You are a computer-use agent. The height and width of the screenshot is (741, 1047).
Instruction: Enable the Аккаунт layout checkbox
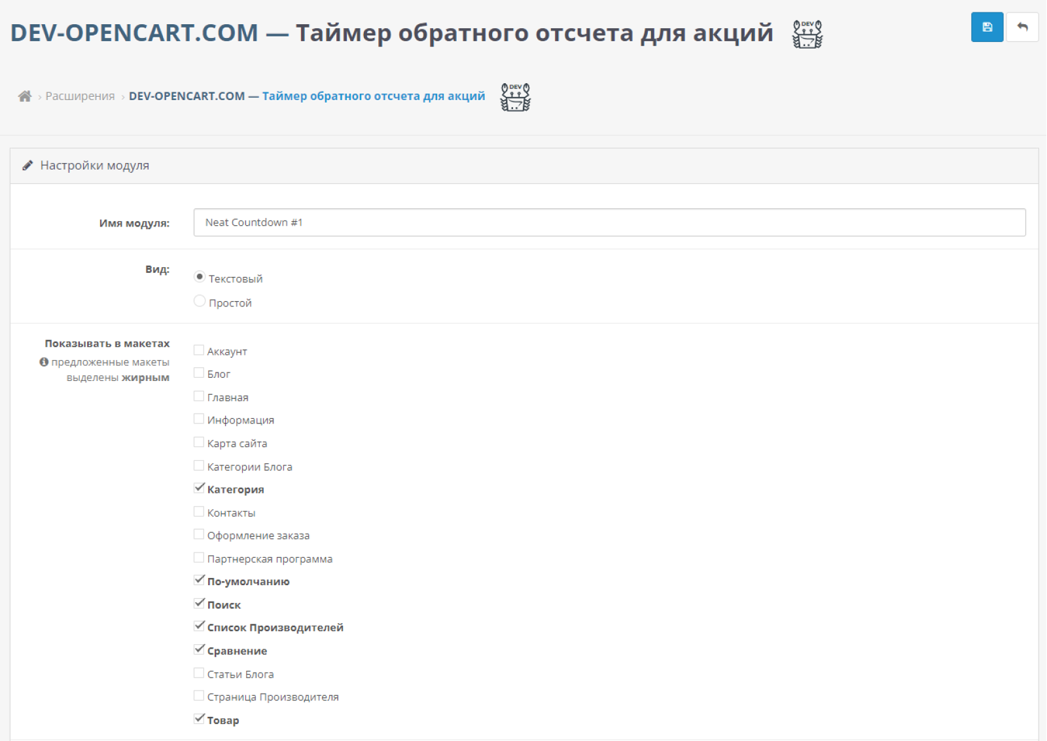tap(199, 350)
